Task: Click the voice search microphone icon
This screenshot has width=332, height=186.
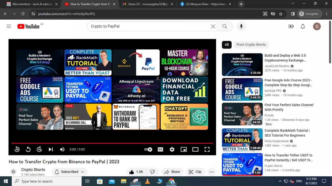Action: tap(241, 26)
